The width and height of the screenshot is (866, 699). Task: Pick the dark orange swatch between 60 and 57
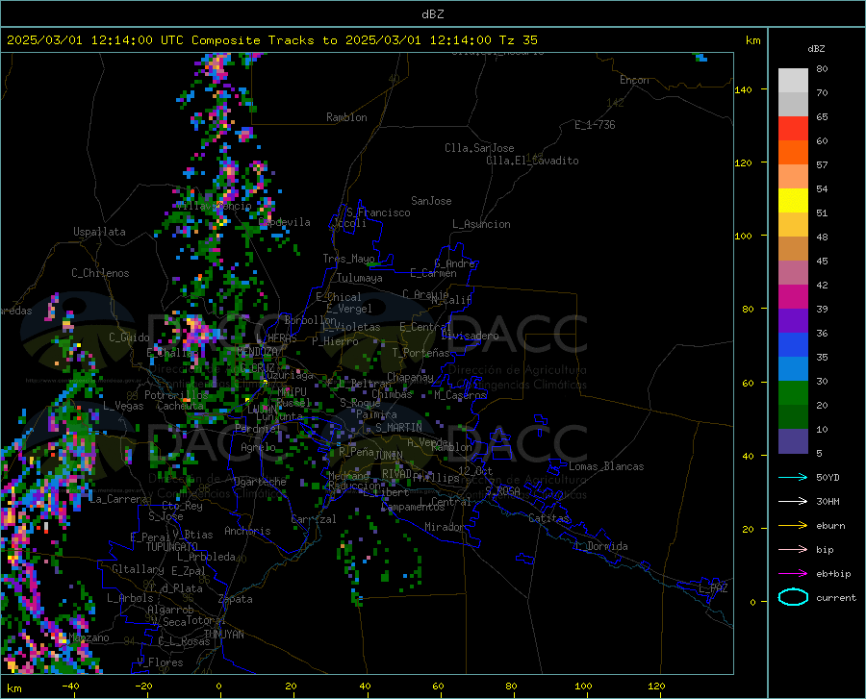pyautogui.click(x=793, y=152)
